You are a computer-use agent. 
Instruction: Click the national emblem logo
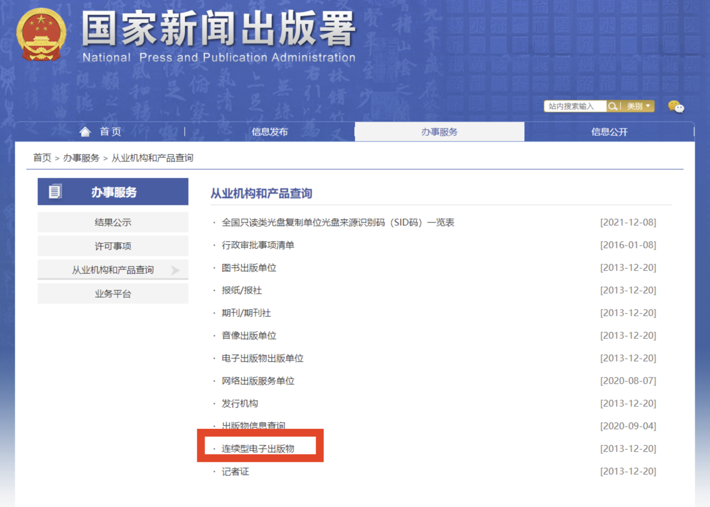41,35
